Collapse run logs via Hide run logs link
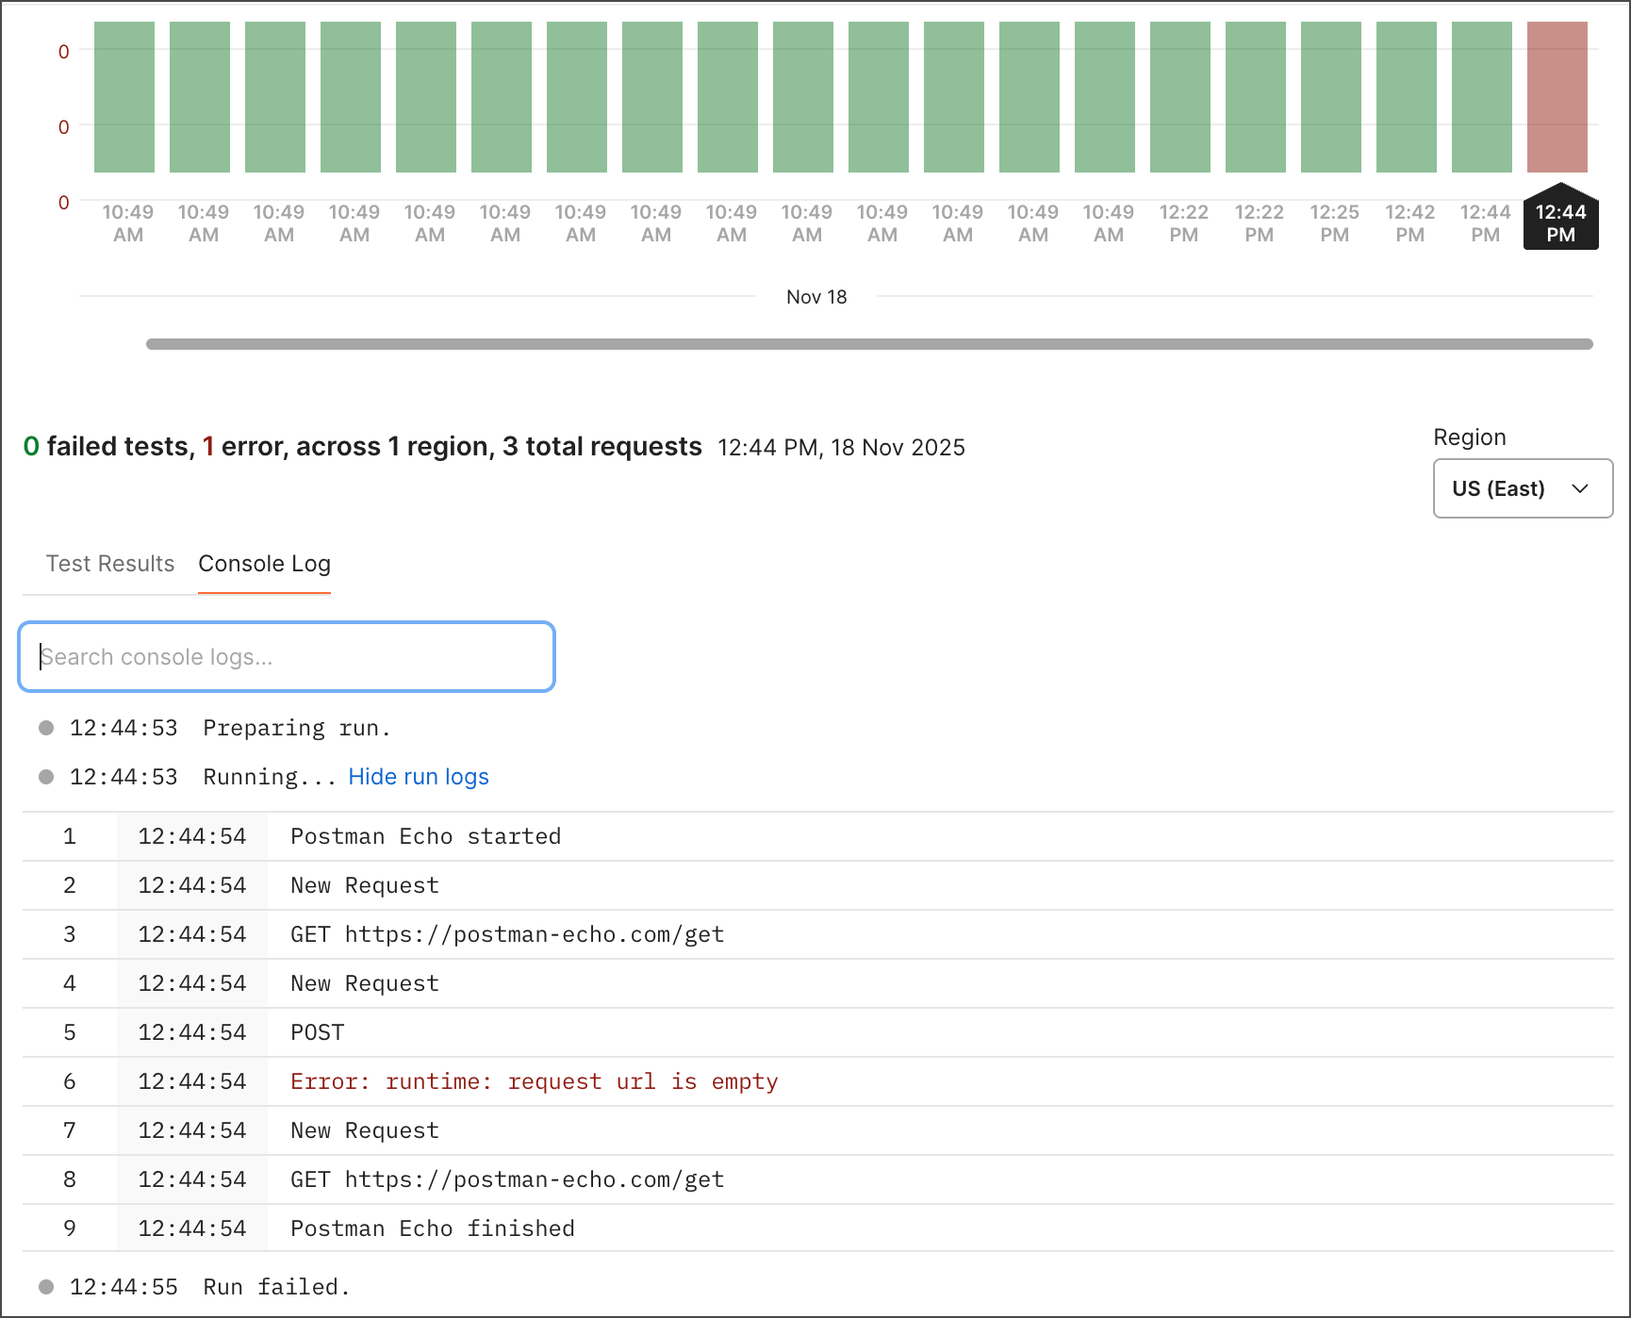The height and width of the screenshot is (1318, 1631). click(418, 776)
